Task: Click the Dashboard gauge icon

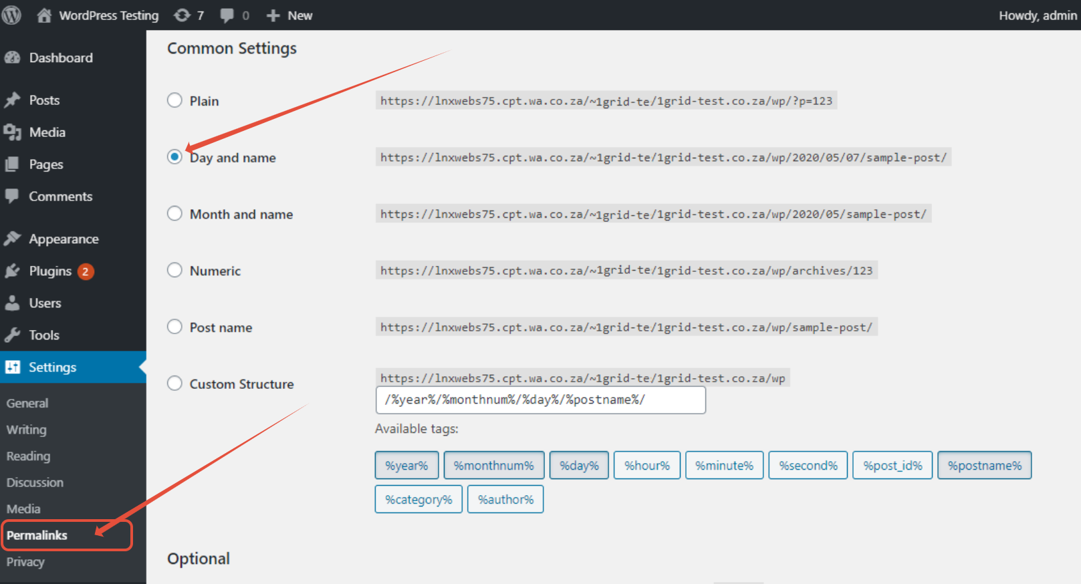Action: pyautogui.click(x=12, y=57)
